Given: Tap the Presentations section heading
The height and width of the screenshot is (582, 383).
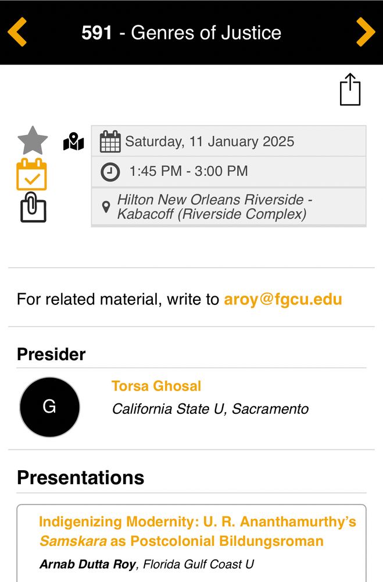Looking at the screenshot, I should pyautogui.click(x=80, y=478).
